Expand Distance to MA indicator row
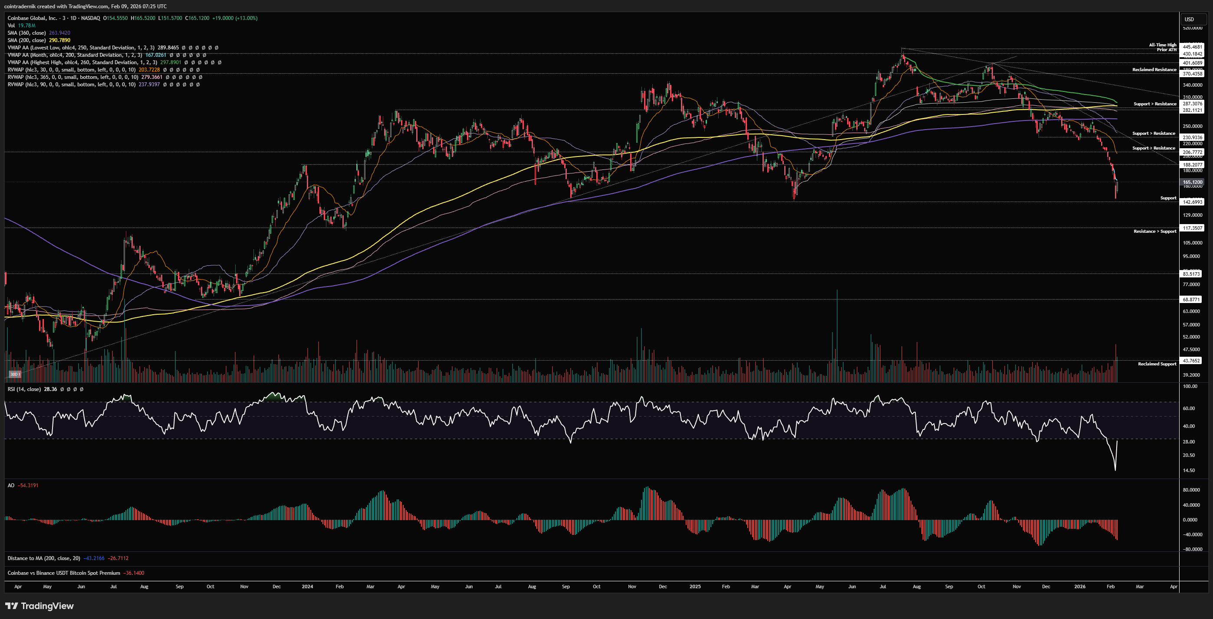The width and height of the screenshot is (1213, 619). pos(43,558)
